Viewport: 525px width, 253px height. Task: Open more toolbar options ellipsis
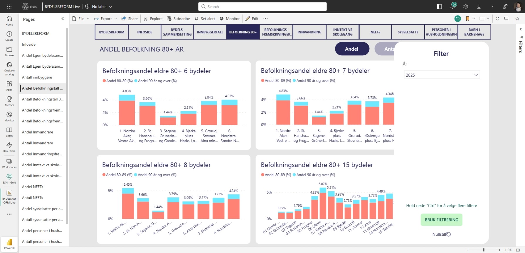[265, 18]
